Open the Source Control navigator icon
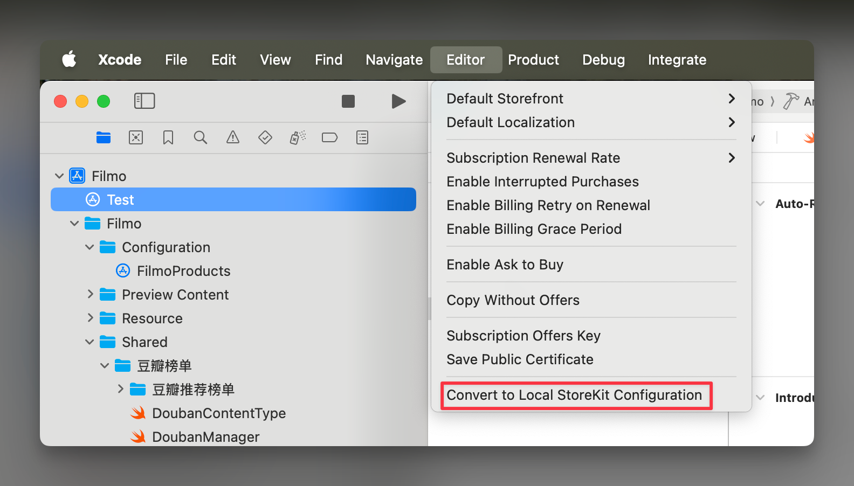The height and width of the screenshot is (486, 854). pyautogui.click(x=136, y=138)
